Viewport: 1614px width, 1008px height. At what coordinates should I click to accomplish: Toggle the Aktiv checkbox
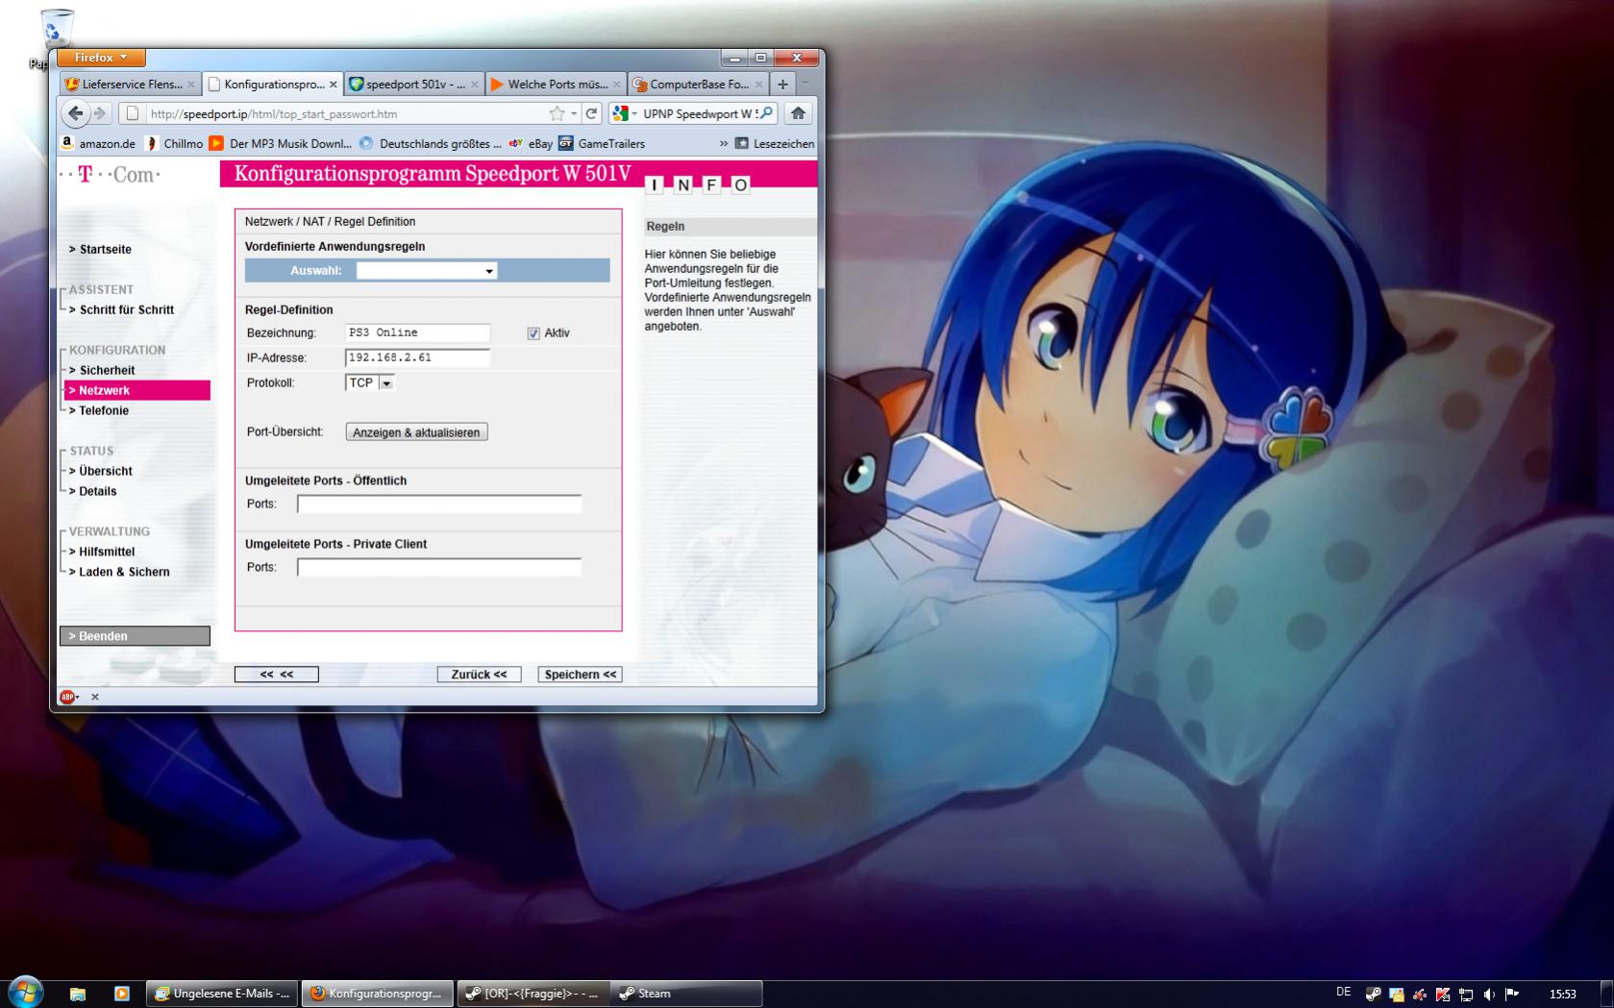click(534, 333)
